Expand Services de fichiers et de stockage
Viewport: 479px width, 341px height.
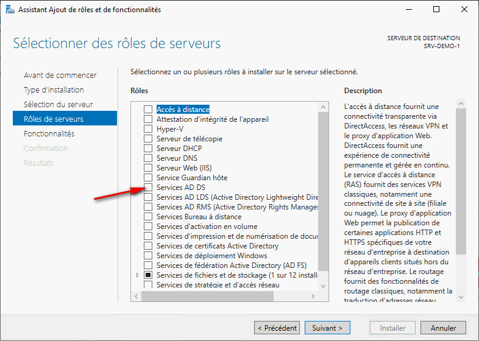(x=138, y=275)
